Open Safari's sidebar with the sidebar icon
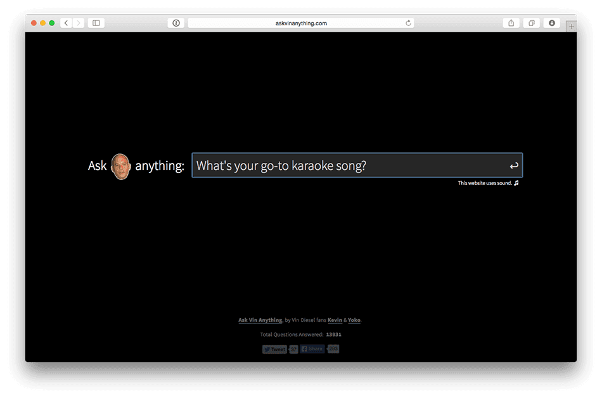Screen dimensions: 602x398 pyautogui.click(x=96, y=22)
